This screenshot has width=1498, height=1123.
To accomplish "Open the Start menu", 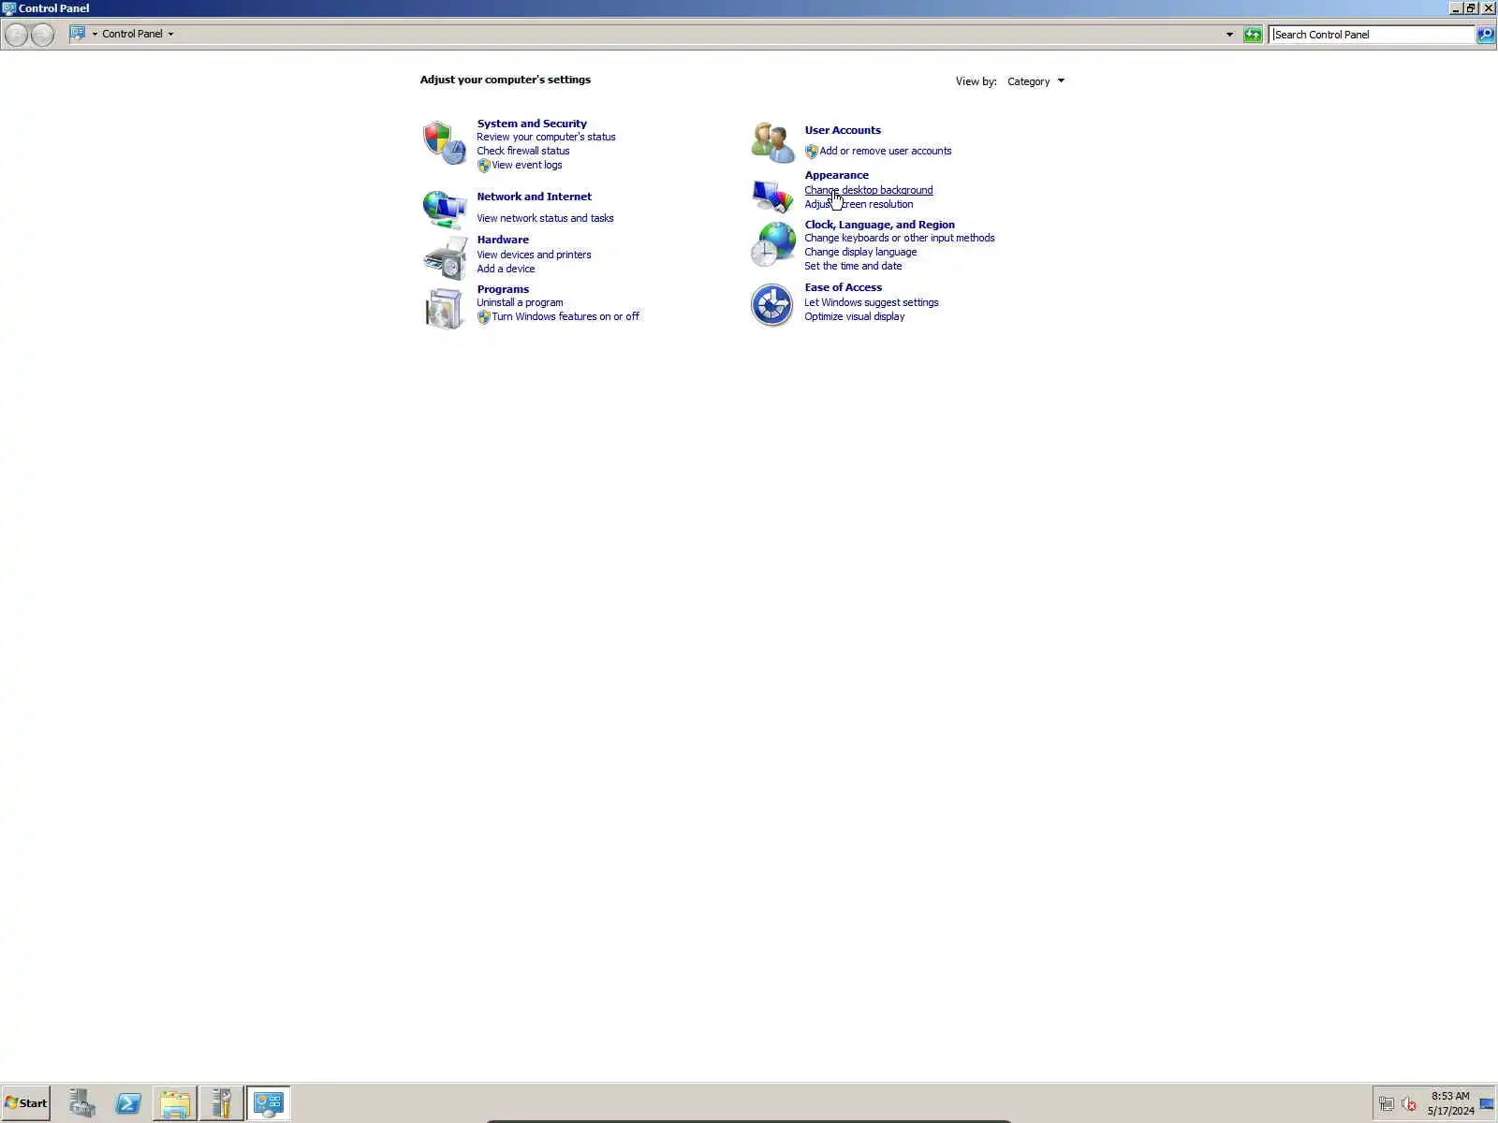I will pos(26,1103).
